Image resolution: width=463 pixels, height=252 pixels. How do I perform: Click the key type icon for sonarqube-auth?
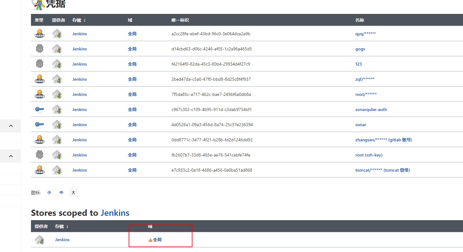[40, 109]
